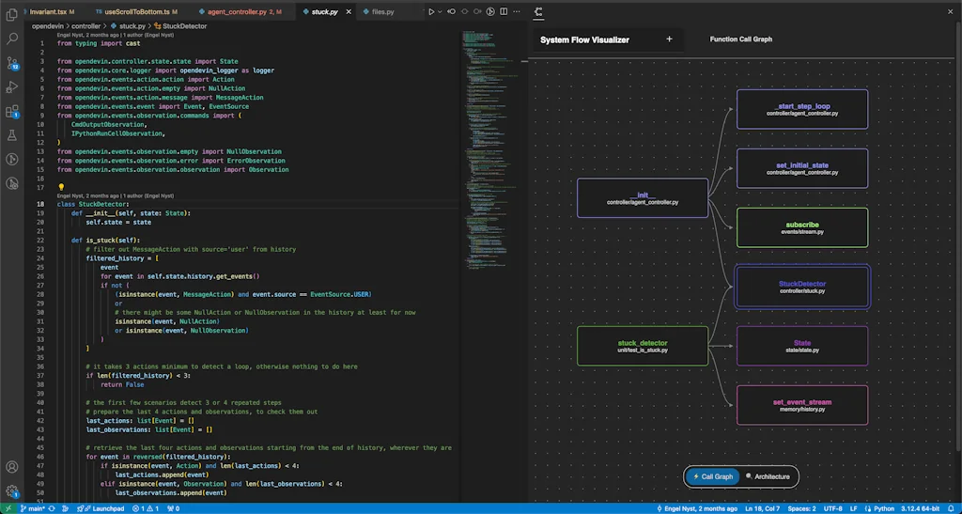Open the Explorer view in activity bar
962x514 pixels.
tap(11, 15)
